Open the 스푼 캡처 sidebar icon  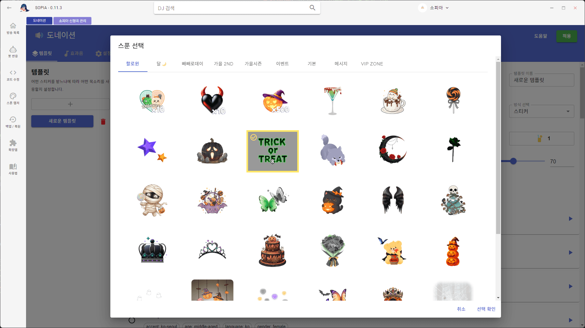(x=13, y=96)
